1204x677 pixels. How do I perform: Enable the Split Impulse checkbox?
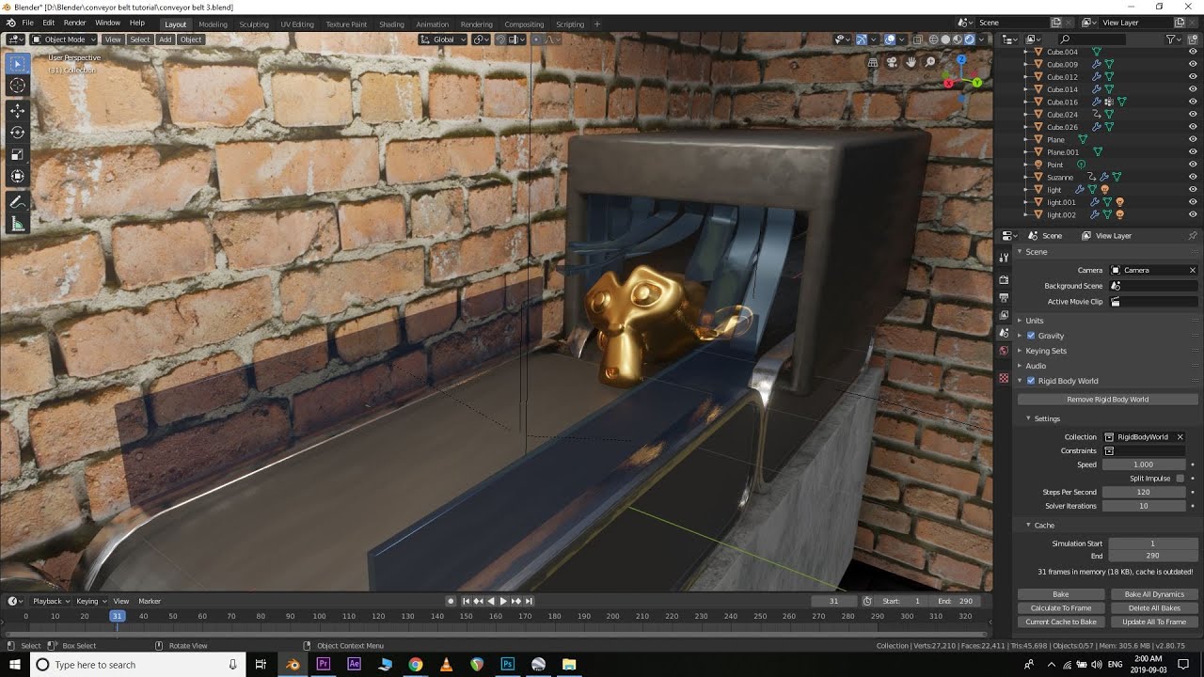click(x=1180, y=479)
